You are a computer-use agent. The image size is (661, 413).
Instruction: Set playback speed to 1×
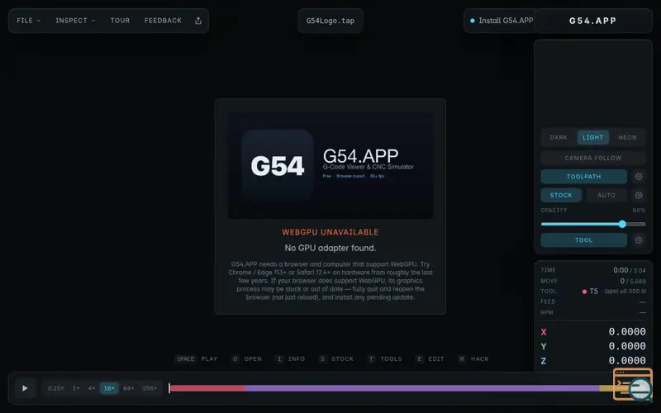[x=76, y=388]
